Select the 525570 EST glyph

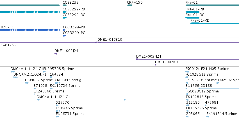pos(57,106)
